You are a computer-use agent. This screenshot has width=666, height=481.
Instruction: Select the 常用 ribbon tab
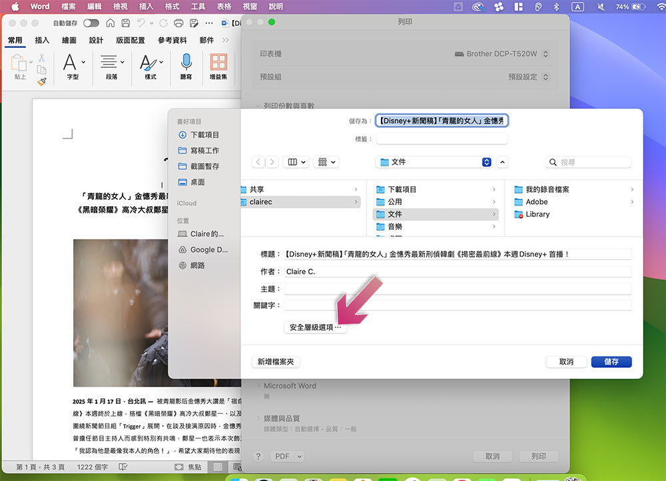tap(15, 41)
